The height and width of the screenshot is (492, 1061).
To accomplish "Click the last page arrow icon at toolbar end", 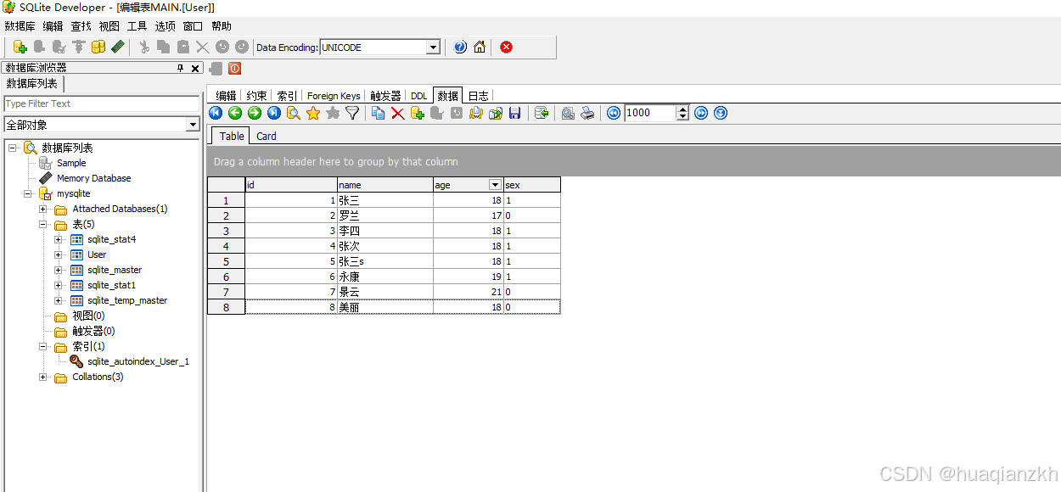I will click(x=721, y=113).
